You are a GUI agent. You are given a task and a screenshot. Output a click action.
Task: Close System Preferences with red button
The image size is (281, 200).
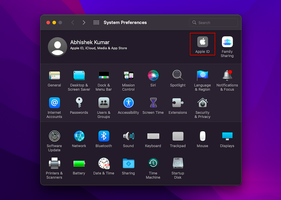(48, 22)
